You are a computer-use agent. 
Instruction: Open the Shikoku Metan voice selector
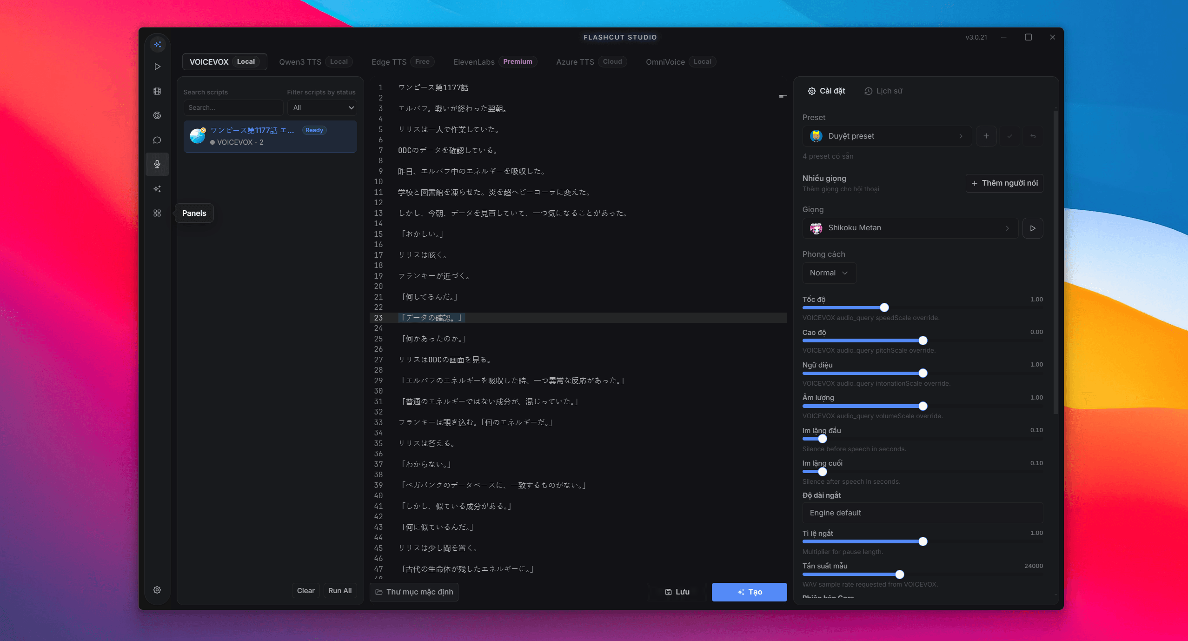click(910, 228)
